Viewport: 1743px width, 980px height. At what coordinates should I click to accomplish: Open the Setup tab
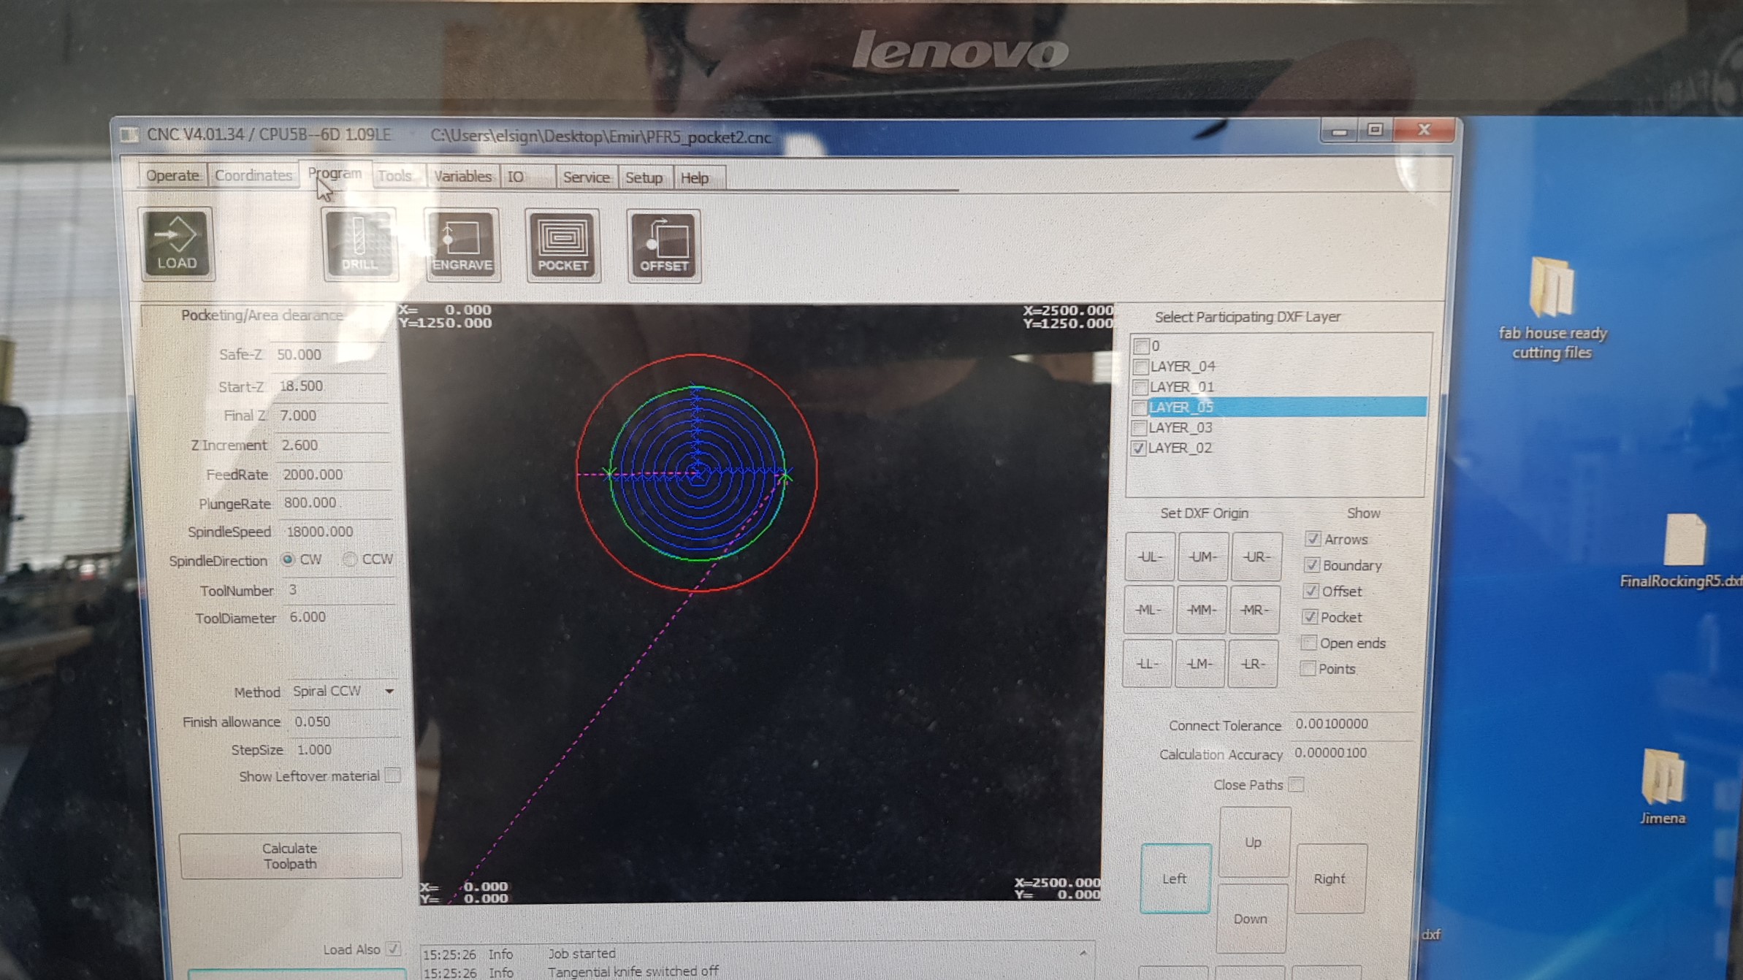point(644,177)
